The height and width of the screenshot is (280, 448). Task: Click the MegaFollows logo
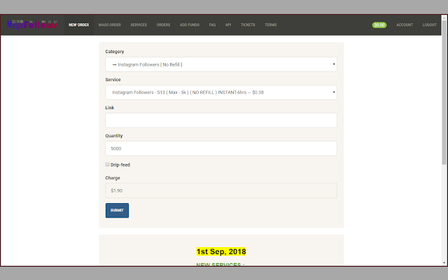pos(32,24)
